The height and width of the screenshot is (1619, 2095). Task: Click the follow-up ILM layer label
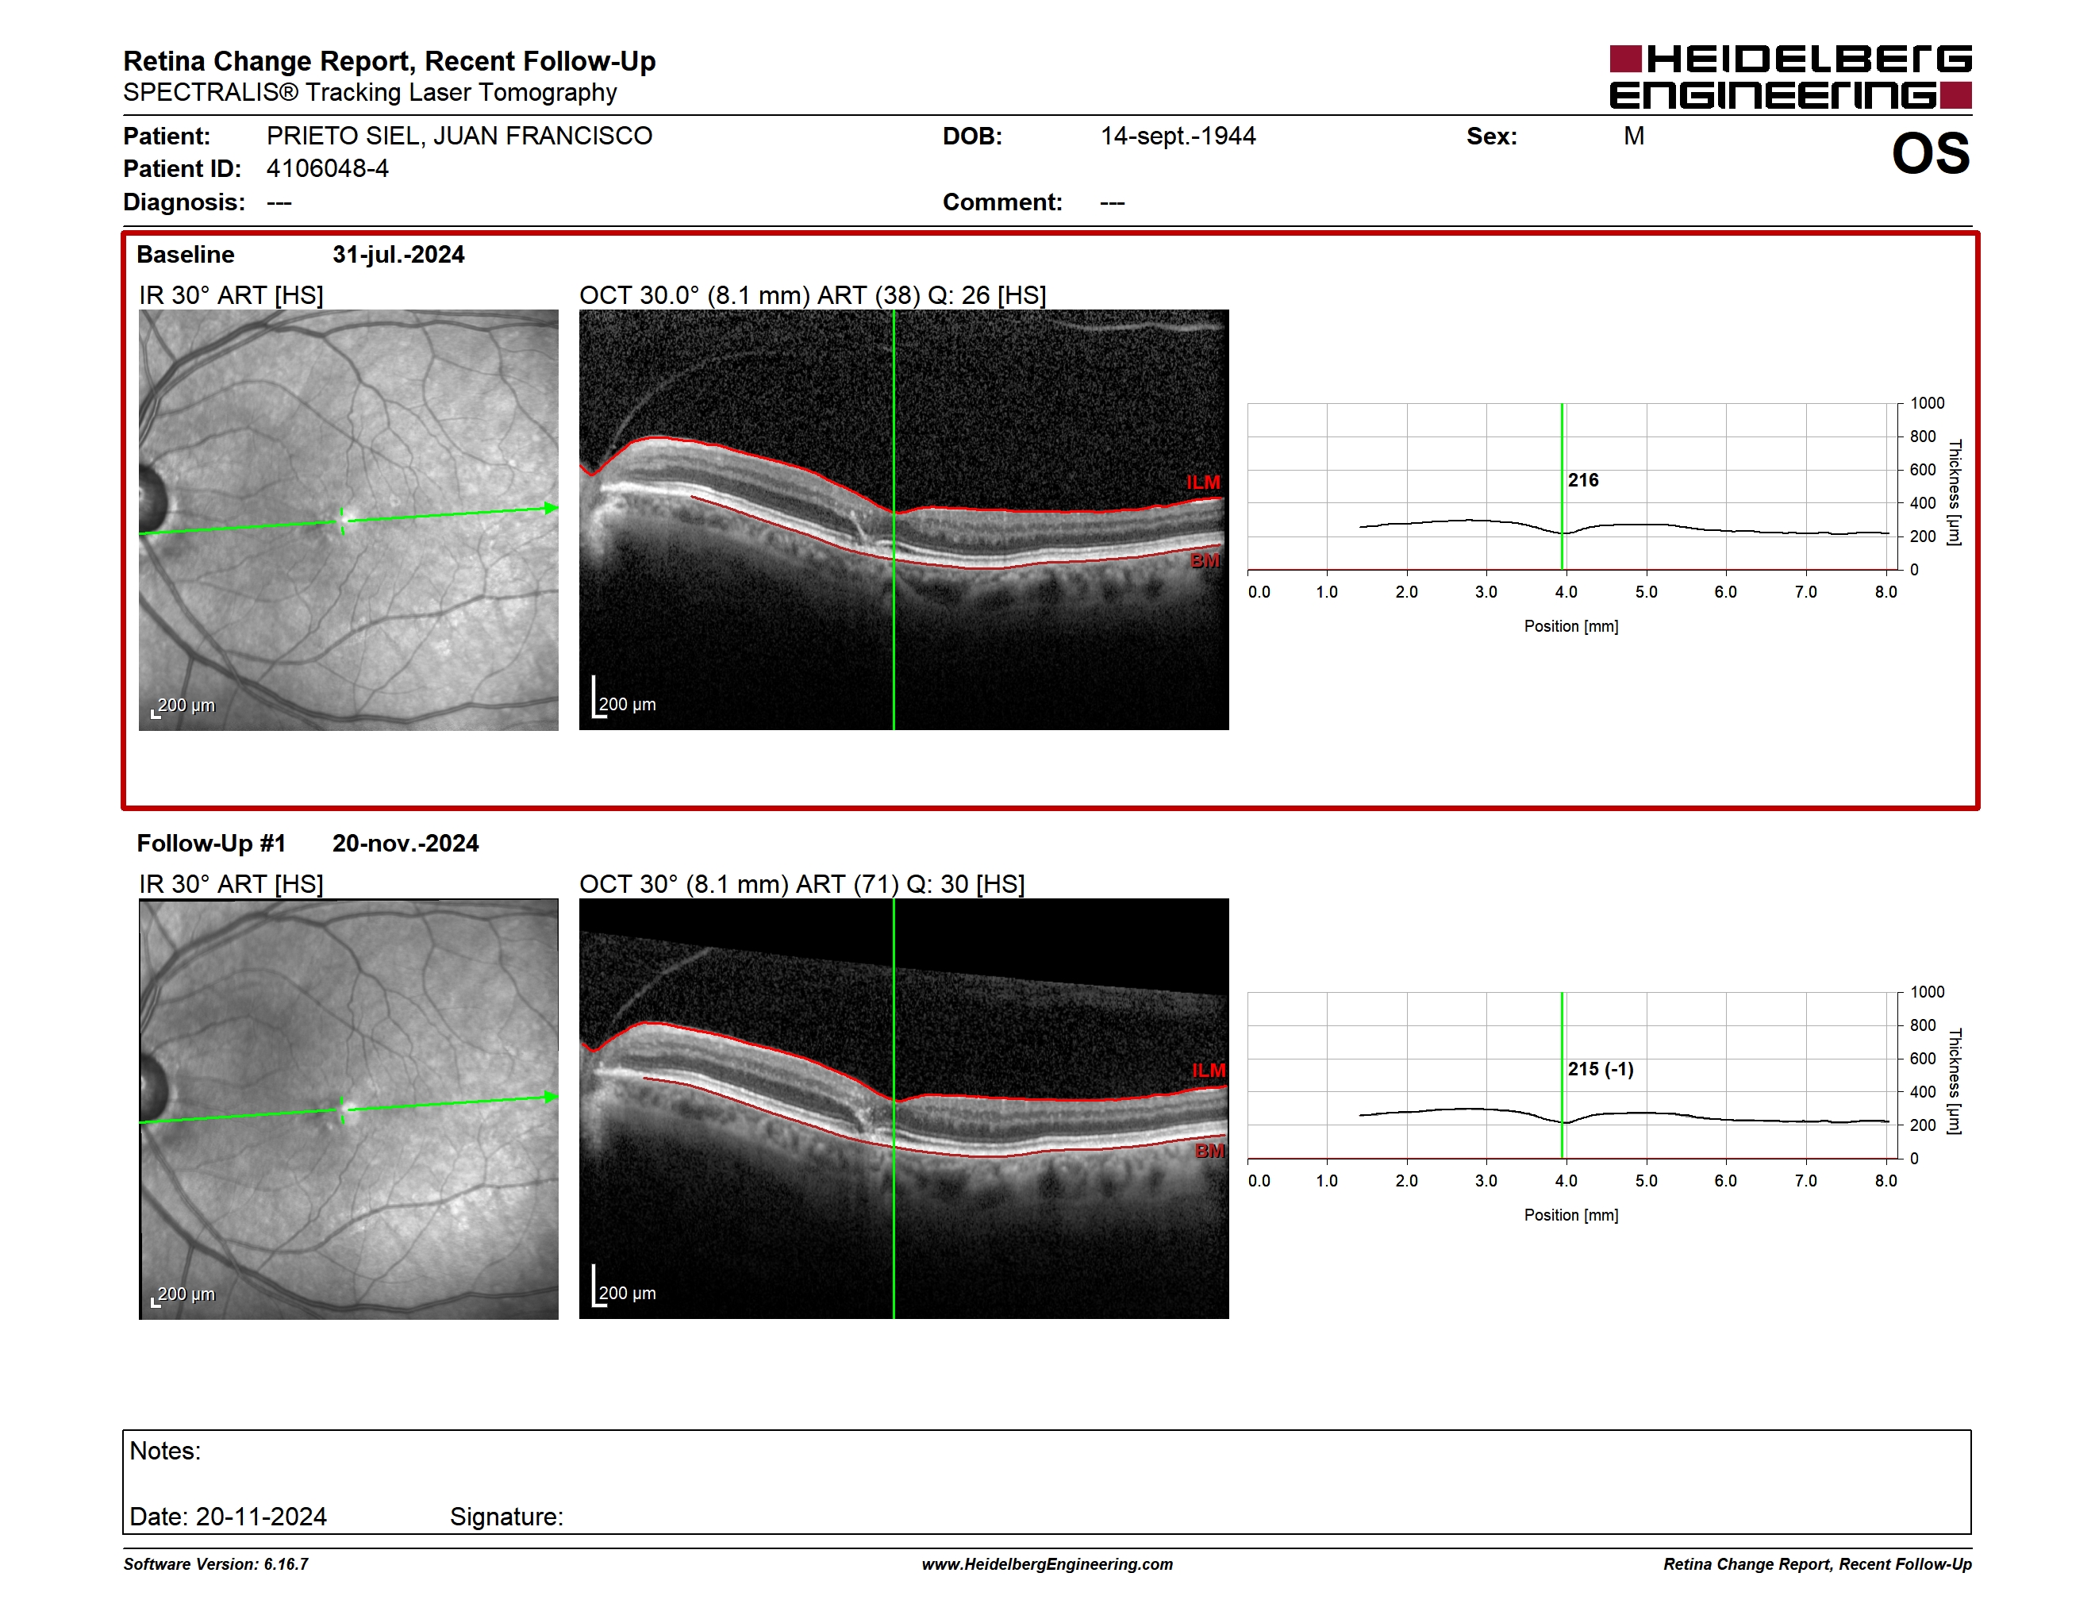(x=1209, y=1071)
